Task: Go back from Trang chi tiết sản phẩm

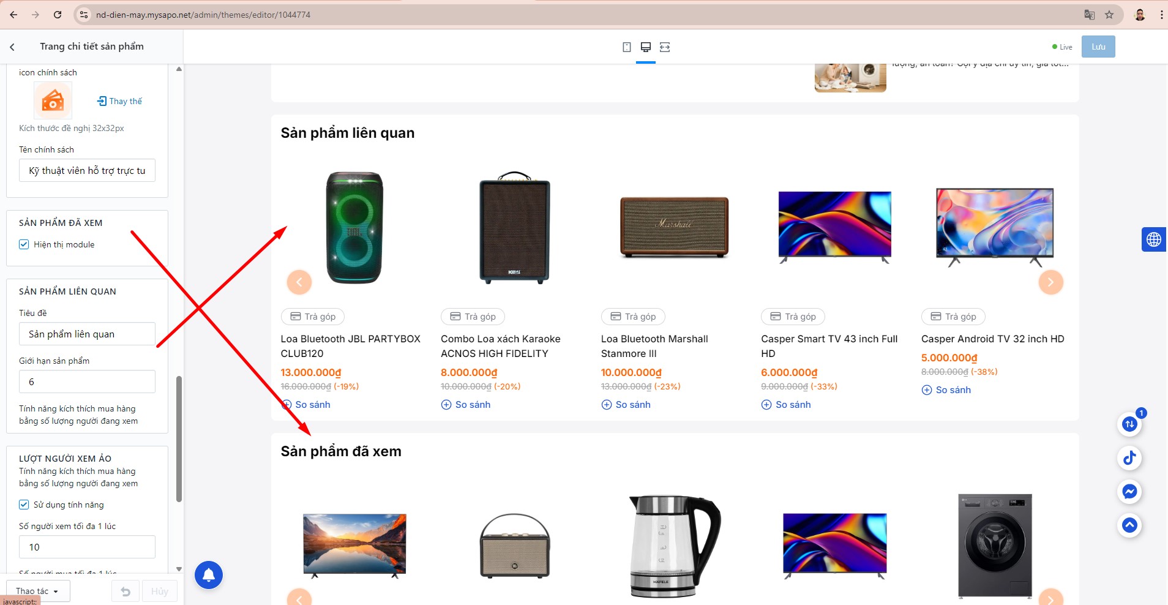Action: (x=12, y=47)
